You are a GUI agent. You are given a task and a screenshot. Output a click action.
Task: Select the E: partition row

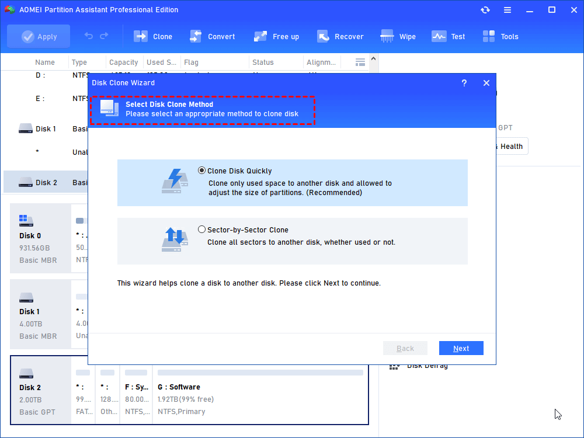(46, 99)
